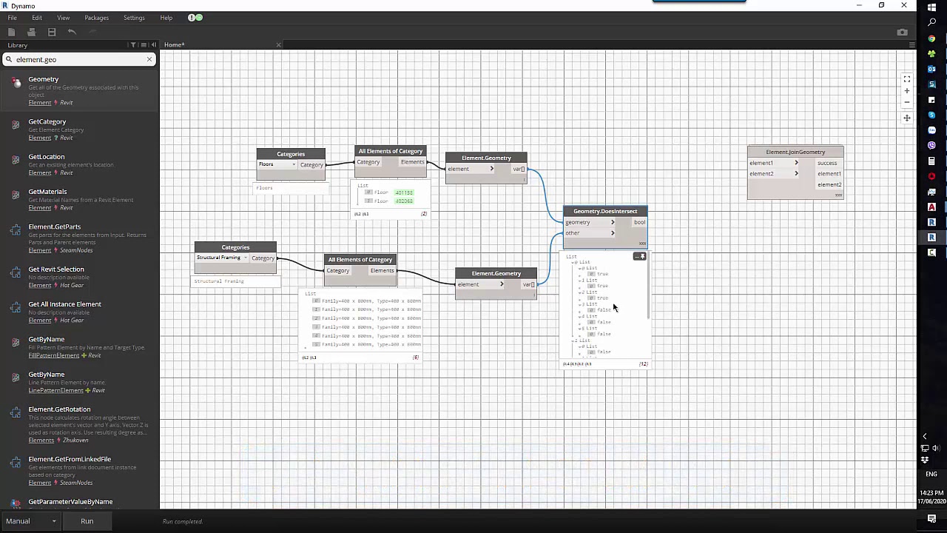
Task: Open the View menu
Action: coord(64,18)
